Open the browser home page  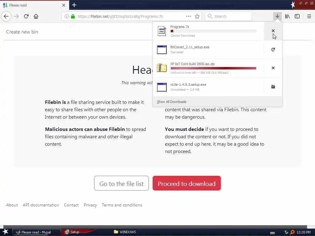coord(36,16)
